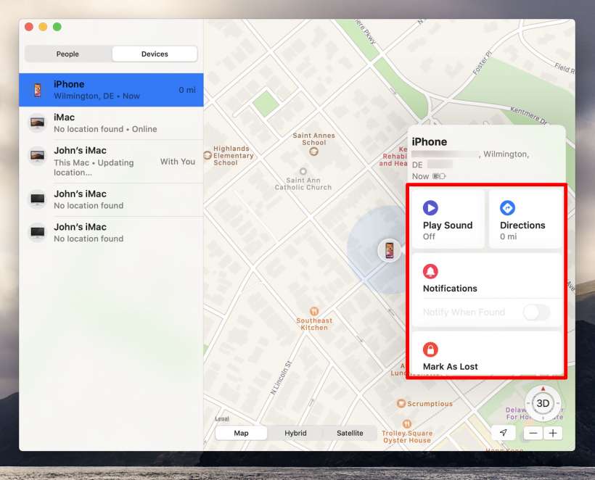The image size is (595, 480).
Task: Select John's iMac 'With You' device row
Action: pyautogui.click(x=111, y=161)
